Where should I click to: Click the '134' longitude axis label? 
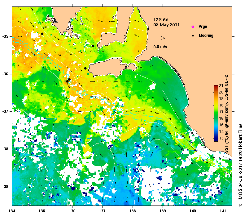pos(12,211)
